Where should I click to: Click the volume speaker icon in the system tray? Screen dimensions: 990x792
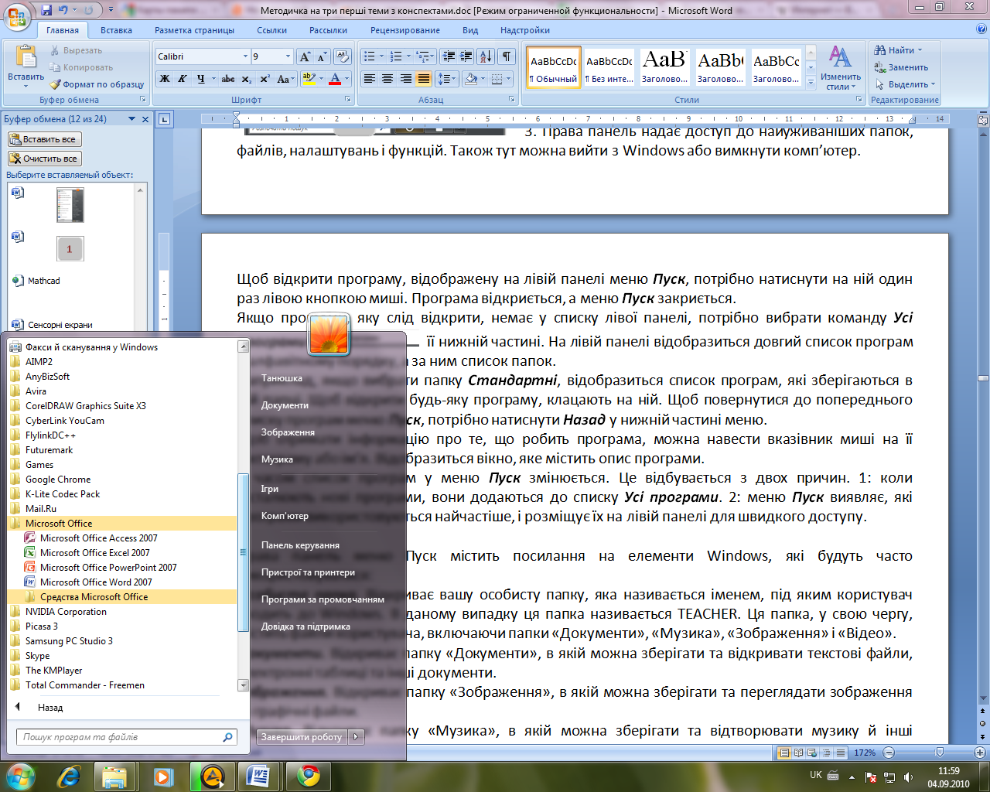(908, 777)
